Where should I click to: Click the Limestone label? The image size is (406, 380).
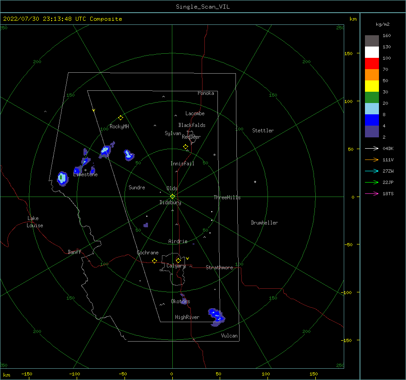click(x=85, y=174)
